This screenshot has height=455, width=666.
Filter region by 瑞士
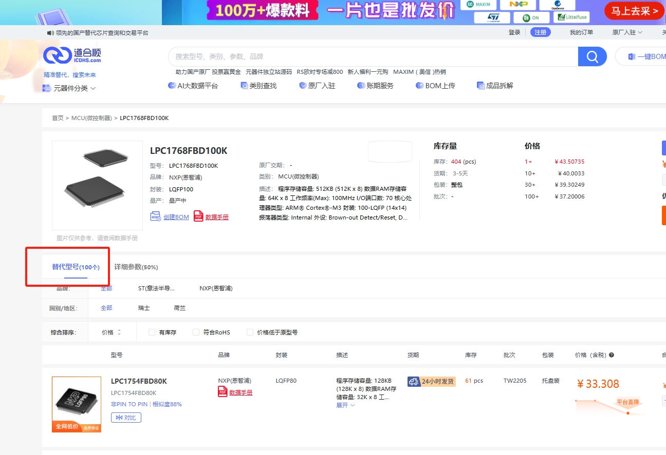tap(144, 308)
